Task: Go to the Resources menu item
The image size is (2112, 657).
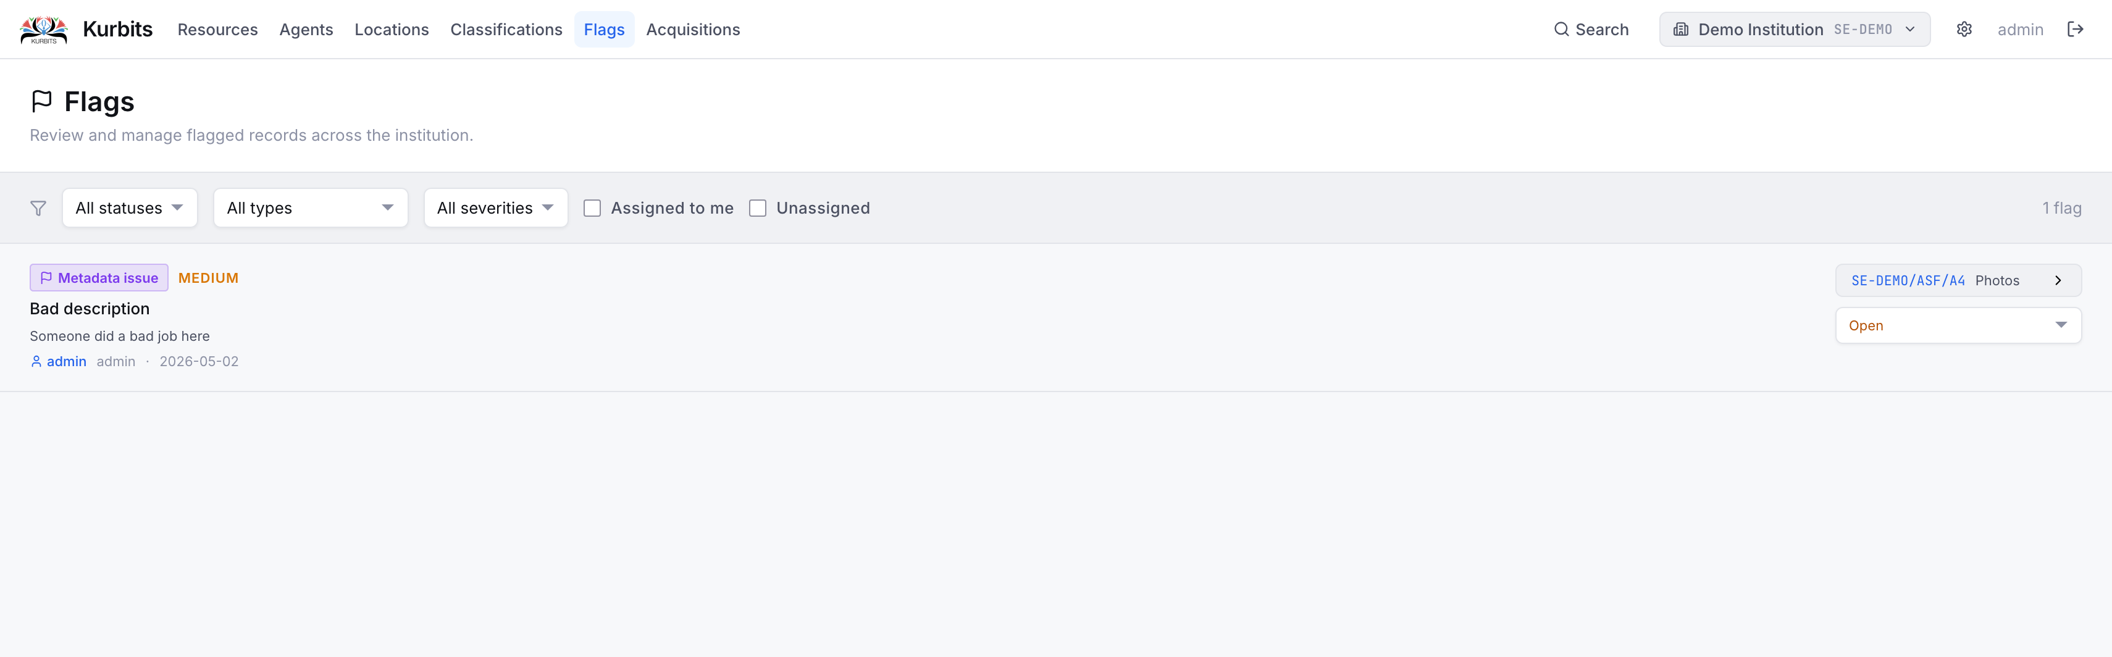Action: [x=218, y=30]
